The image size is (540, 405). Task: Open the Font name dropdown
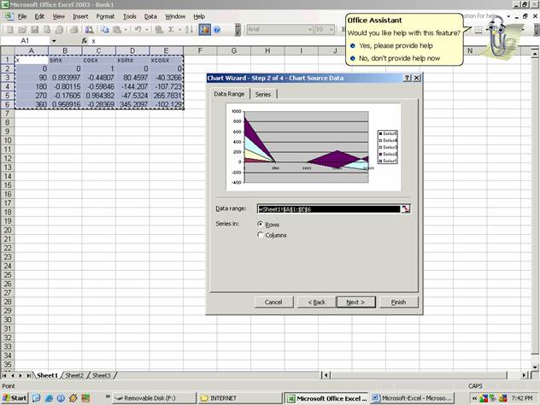(x=310, y=30)
